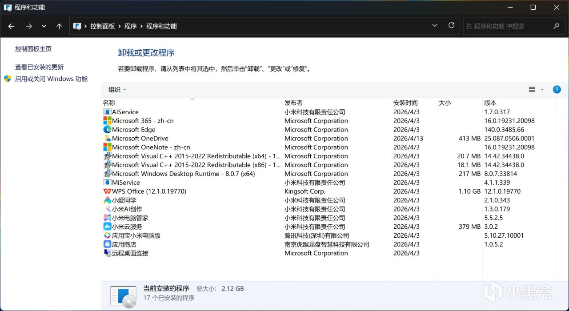
Task: Click the 217 MB size value
Action: [469, 174]
